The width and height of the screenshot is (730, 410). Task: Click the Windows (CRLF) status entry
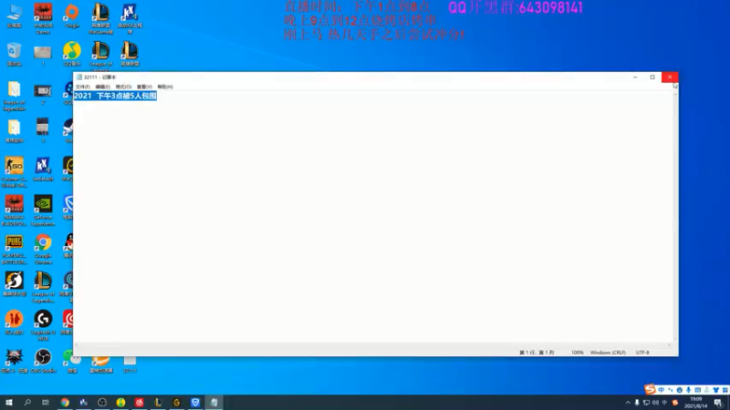(x=608, y=353)
